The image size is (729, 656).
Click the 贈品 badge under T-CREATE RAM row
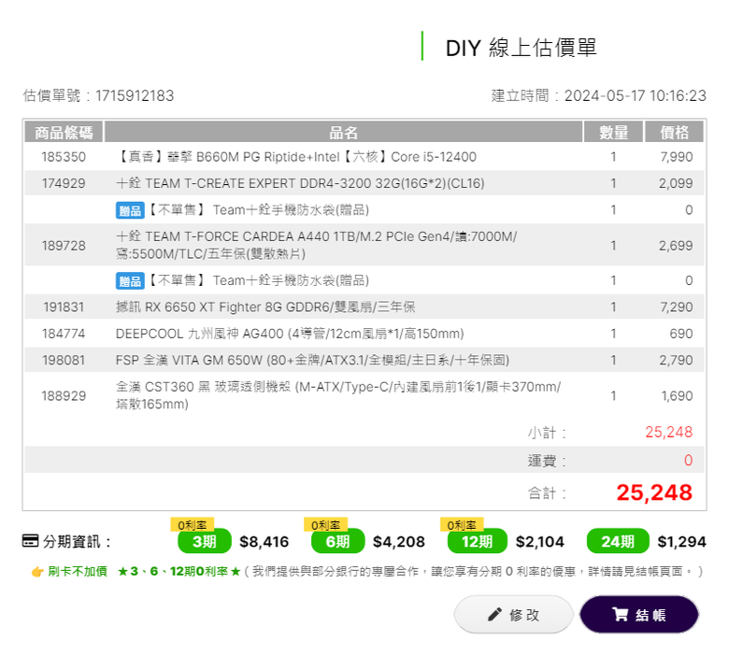click(130, 210)
